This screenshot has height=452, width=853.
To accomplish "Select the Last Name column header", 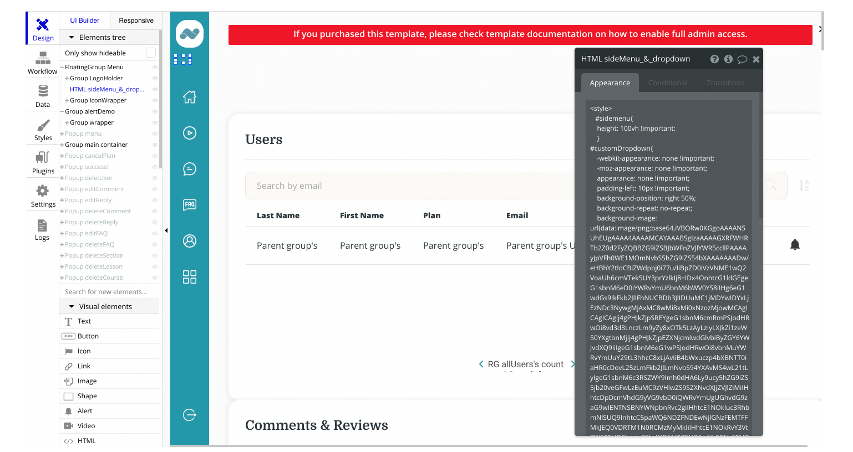I will [x=278, y=215].
